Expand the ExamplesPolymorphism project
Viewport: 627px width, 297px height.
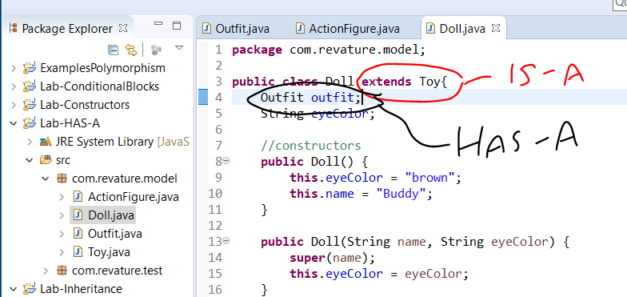(14, 68)
